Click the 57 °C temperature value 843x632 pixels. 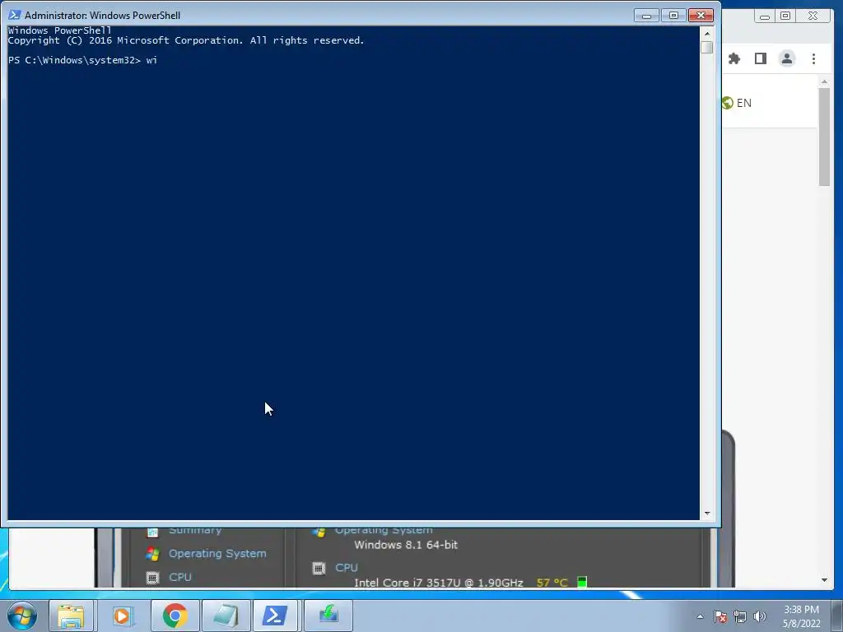552,583
